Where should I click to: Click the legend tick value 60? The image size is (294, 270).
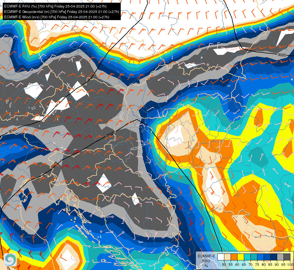(x=237, y=265)
